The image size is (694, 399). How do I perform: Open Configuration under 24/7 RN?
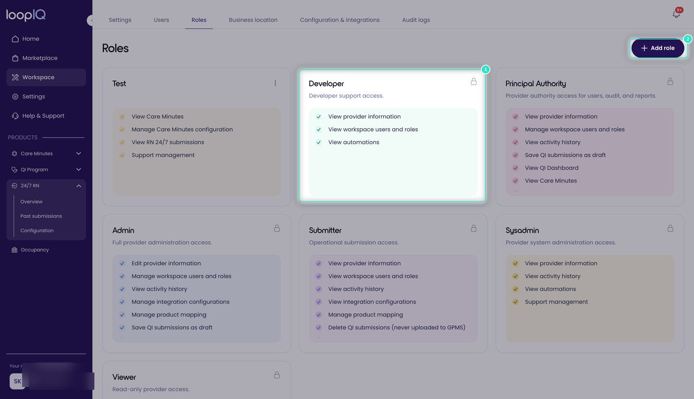(37, 230)
